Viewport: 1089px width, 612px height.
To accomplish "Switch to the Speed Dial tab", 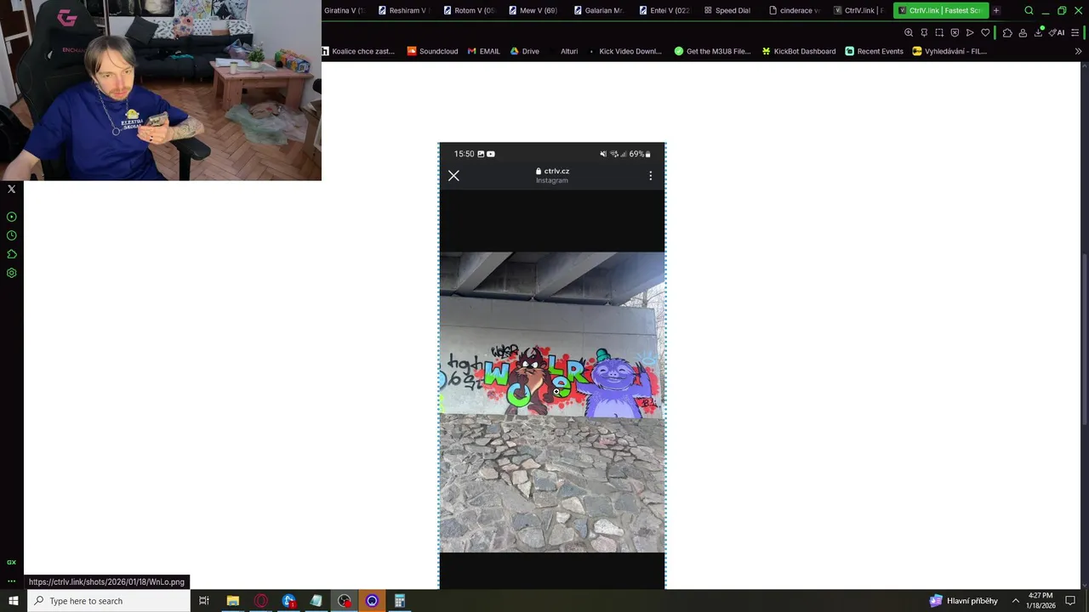I will coord(729,10).
